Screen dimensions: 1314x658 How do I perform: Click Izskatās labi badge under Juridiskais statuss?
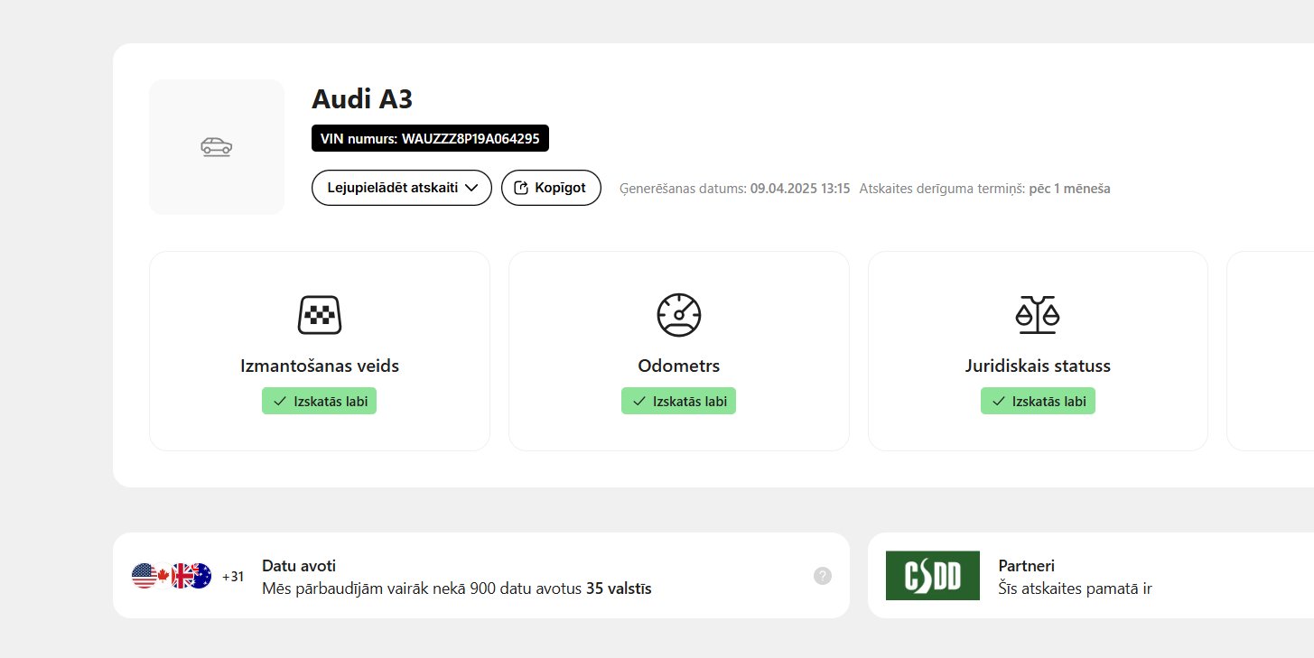coord(1038,401)
